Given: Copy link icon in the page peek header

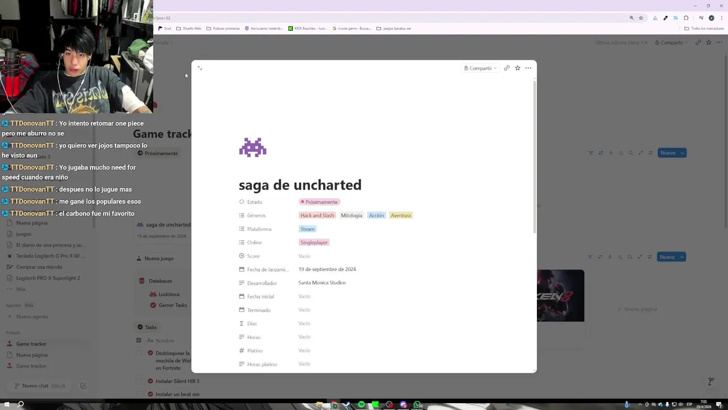Looking at the screenshot, I should coord(507,68).
